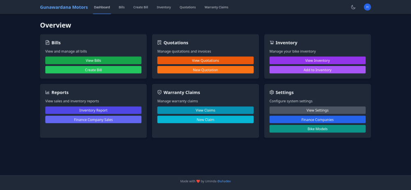
Task: Click the View Inventory button
Action: pos(317,60)
